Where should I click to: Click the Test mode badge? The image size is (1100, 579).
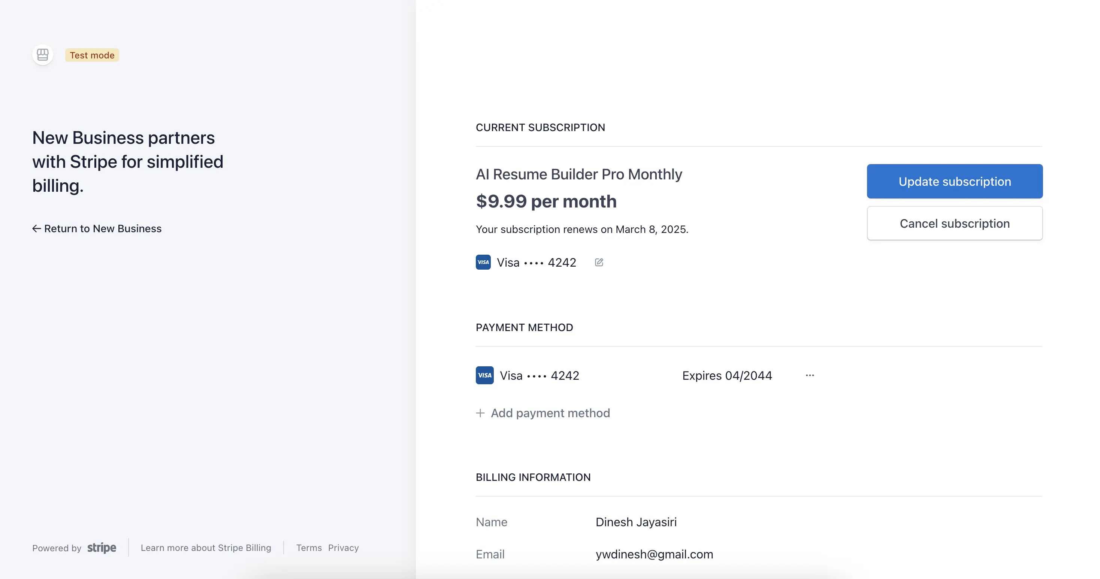pos(92,55)
